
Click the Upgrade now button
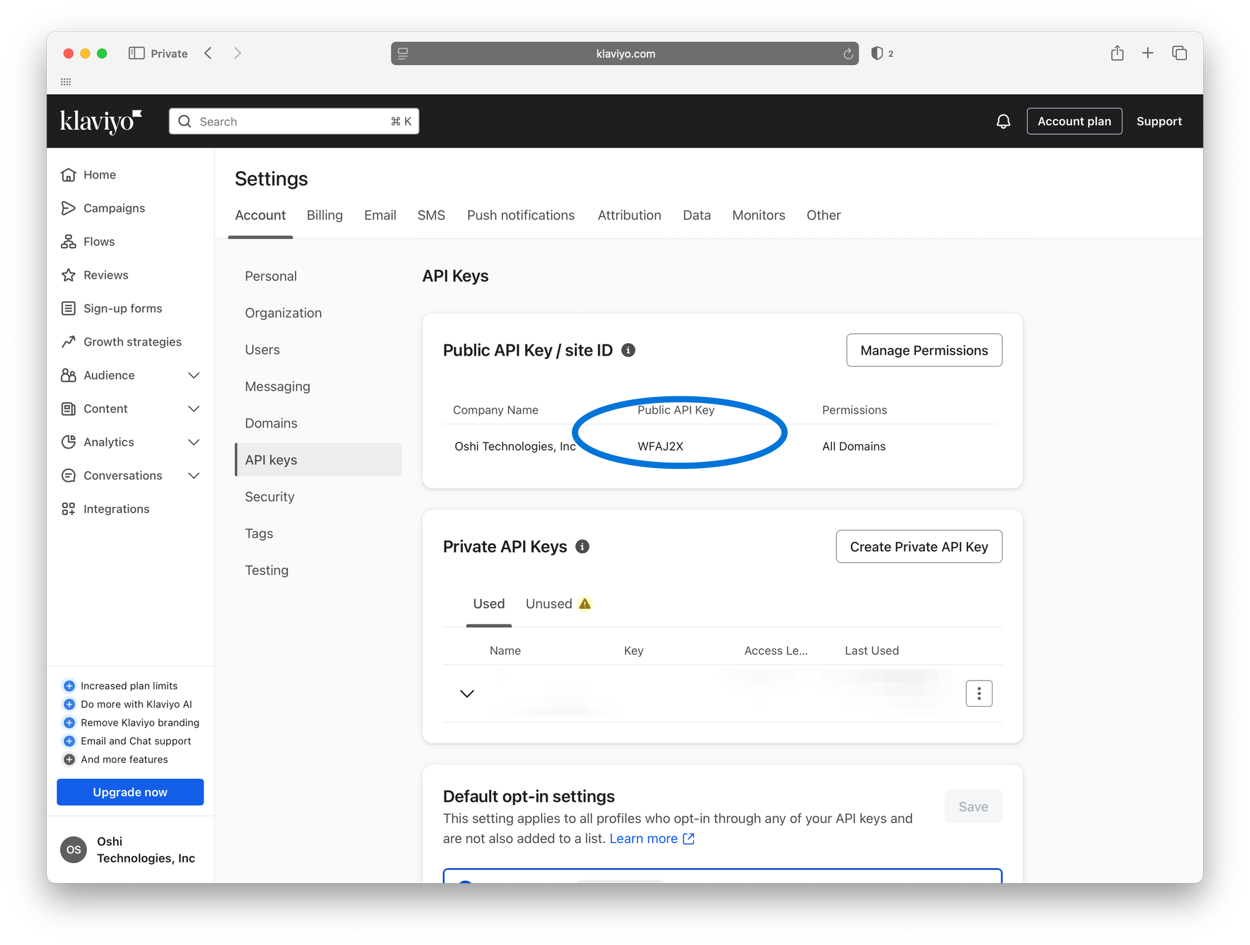130,792
